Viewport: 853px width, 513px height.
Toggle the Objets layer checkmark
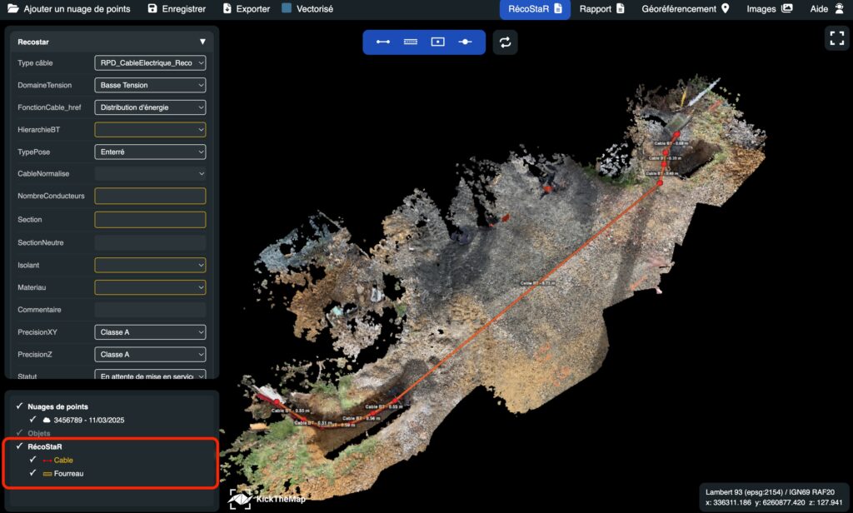[20, 433]
